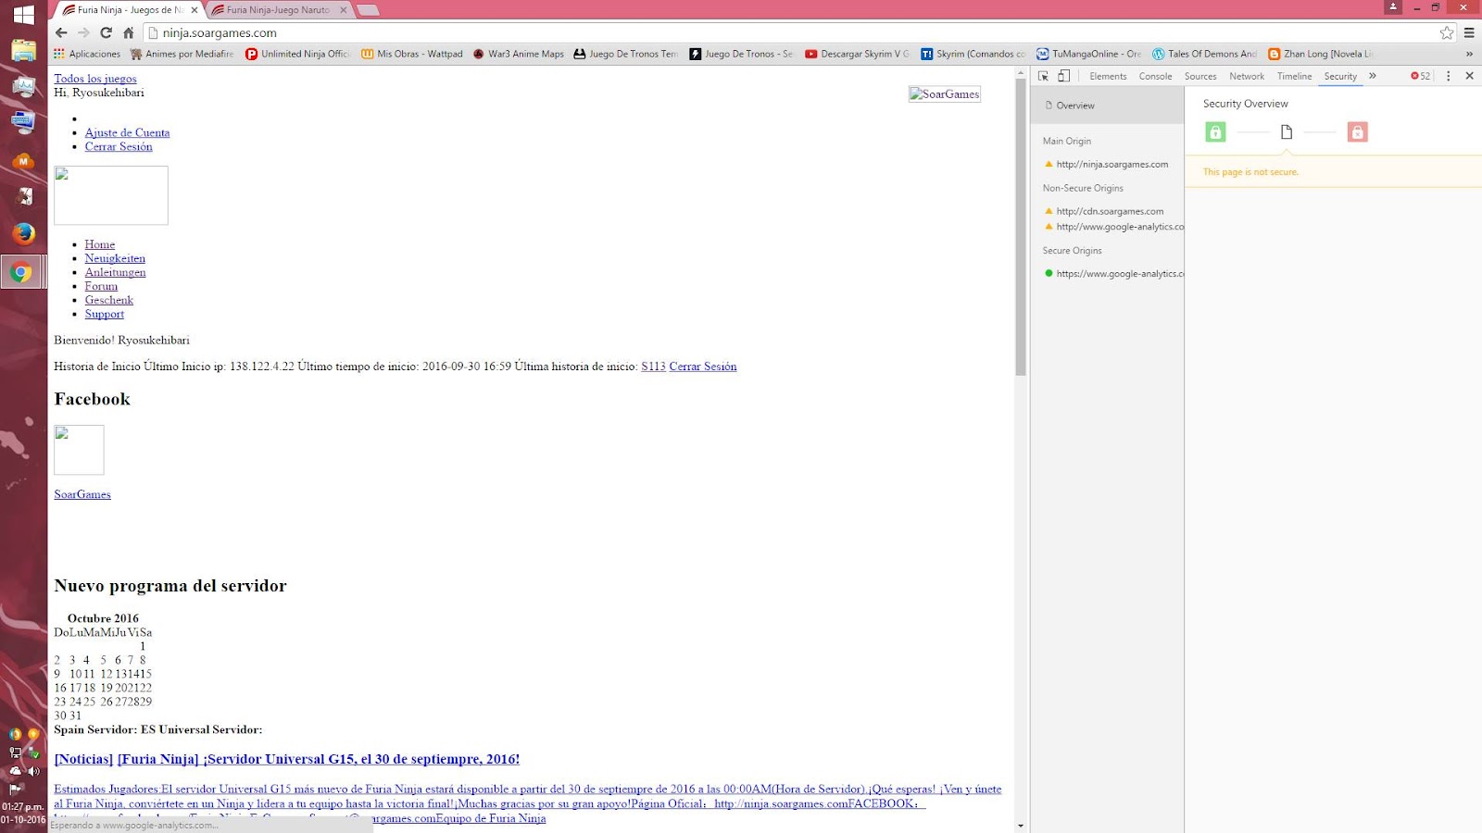Open Zhan Long Novela bookmark
The height and width of the screenshot is (833, 1482).
(x=1320, y=54)
